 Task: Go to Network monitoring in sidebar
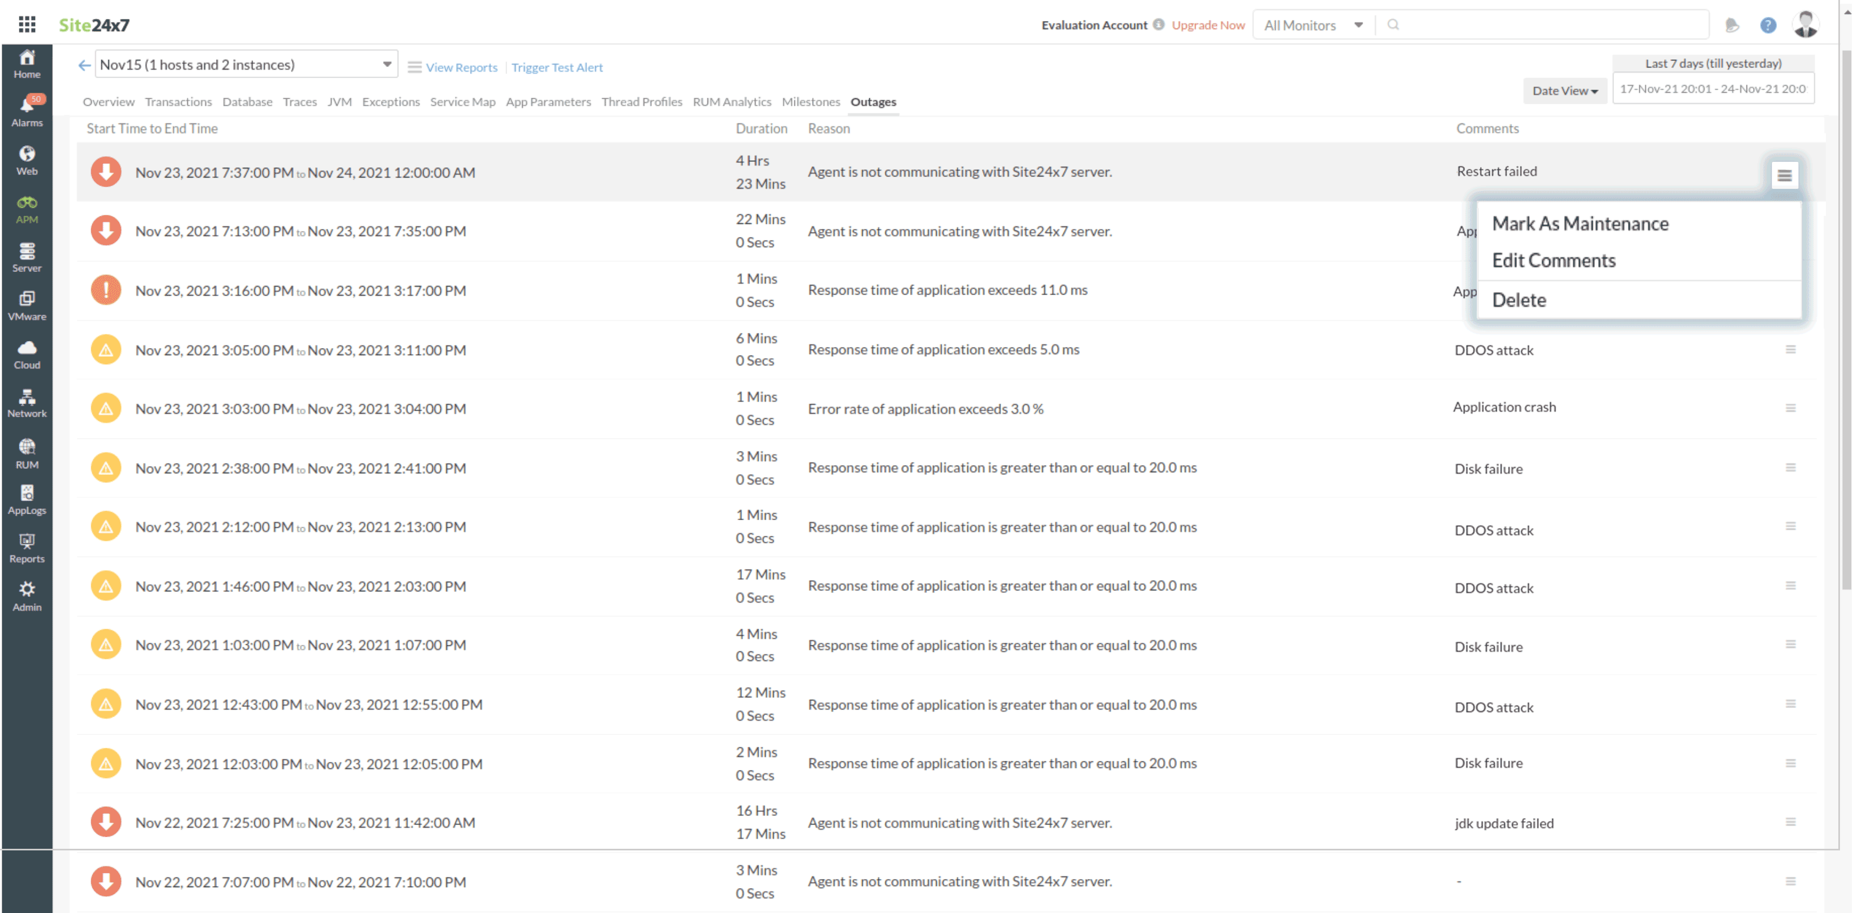26,402
